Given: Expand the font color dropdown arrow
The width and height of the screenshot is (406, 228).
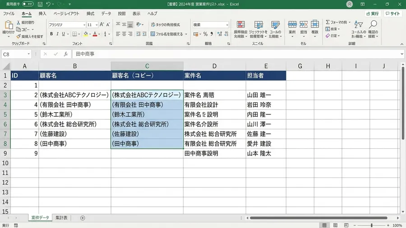Looking at the screenshot, I should coord(99,34).
